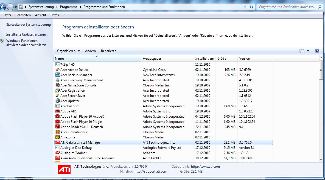
Task: Click the Acrobat.com icon
Action: tap(58, 106)
